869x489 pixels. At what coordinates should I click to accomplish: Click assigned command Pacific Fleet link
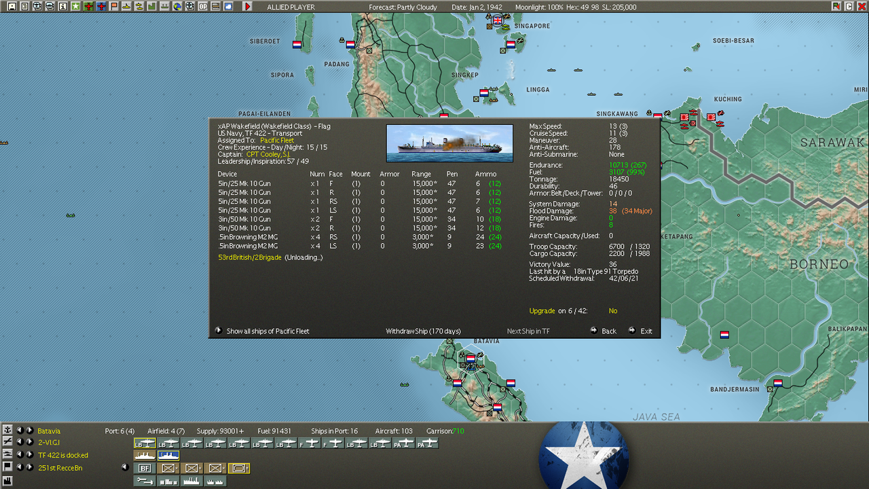pos(277,141)
